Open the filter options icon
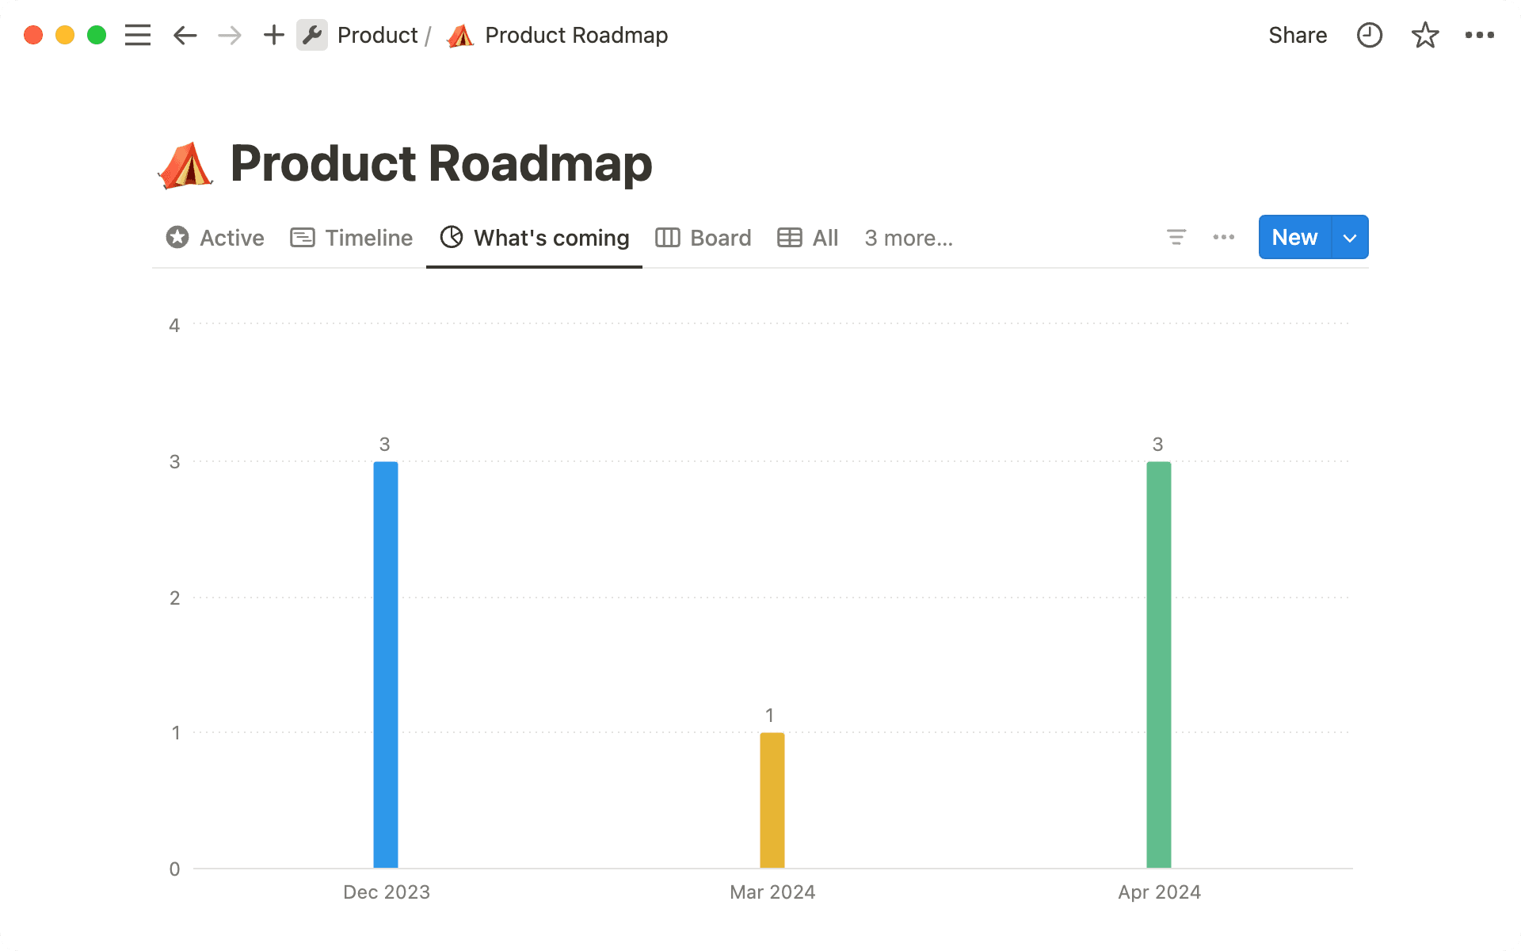 click(x=1176, y=237)
